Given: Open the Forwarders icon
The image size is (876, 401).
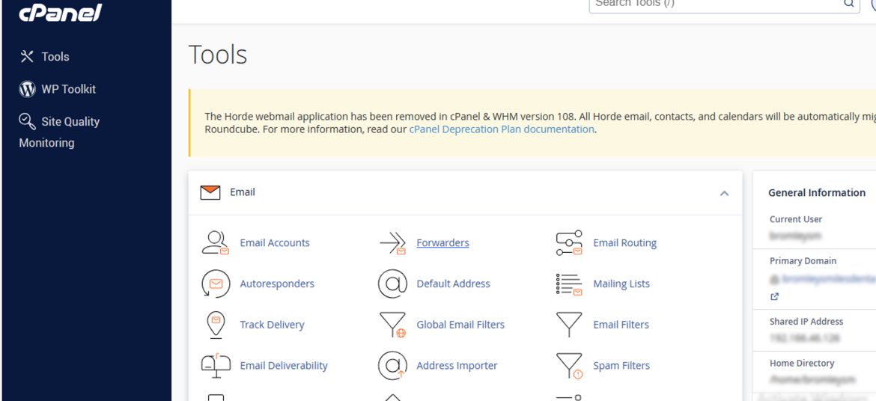Looking at the screenshot, I should [x=392, y=243].
